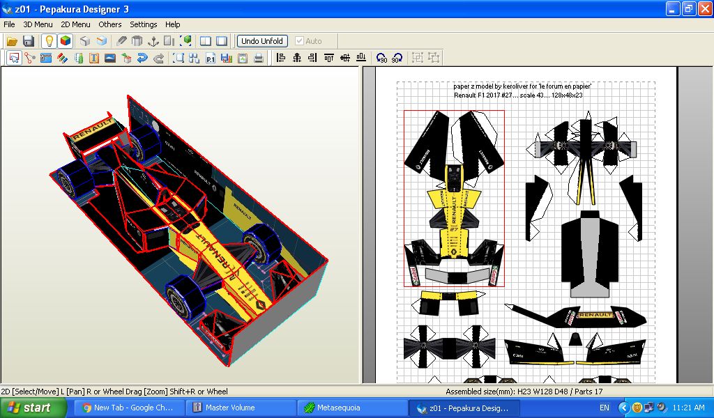Viewport: 714px width, 418px height.
Task: Click the printer icon in toolbar
Action: coord(259,58)
